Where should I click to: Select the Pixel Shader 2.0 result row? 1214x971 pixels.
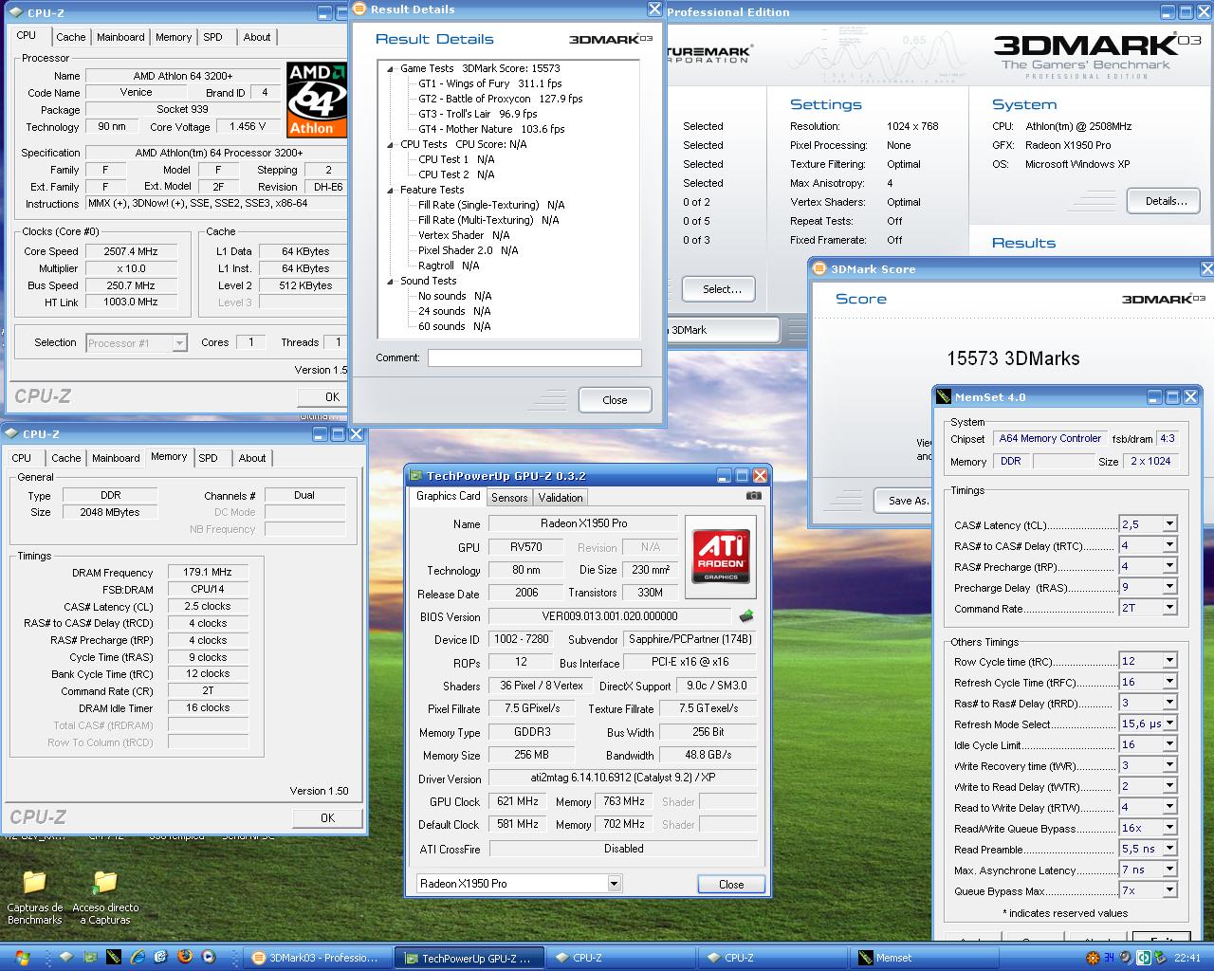[469, 250]
